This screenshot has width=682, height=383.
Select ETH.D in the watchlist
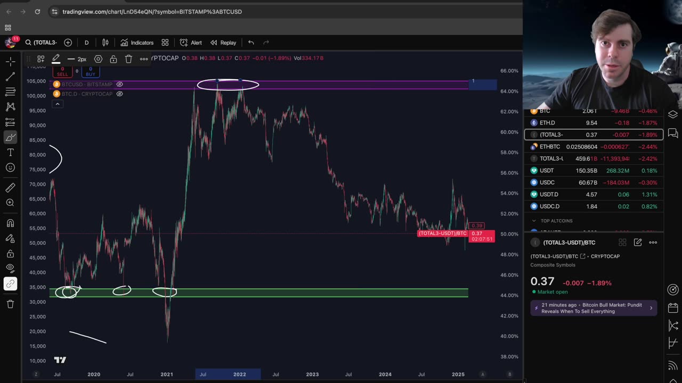[x=594, y=122]
